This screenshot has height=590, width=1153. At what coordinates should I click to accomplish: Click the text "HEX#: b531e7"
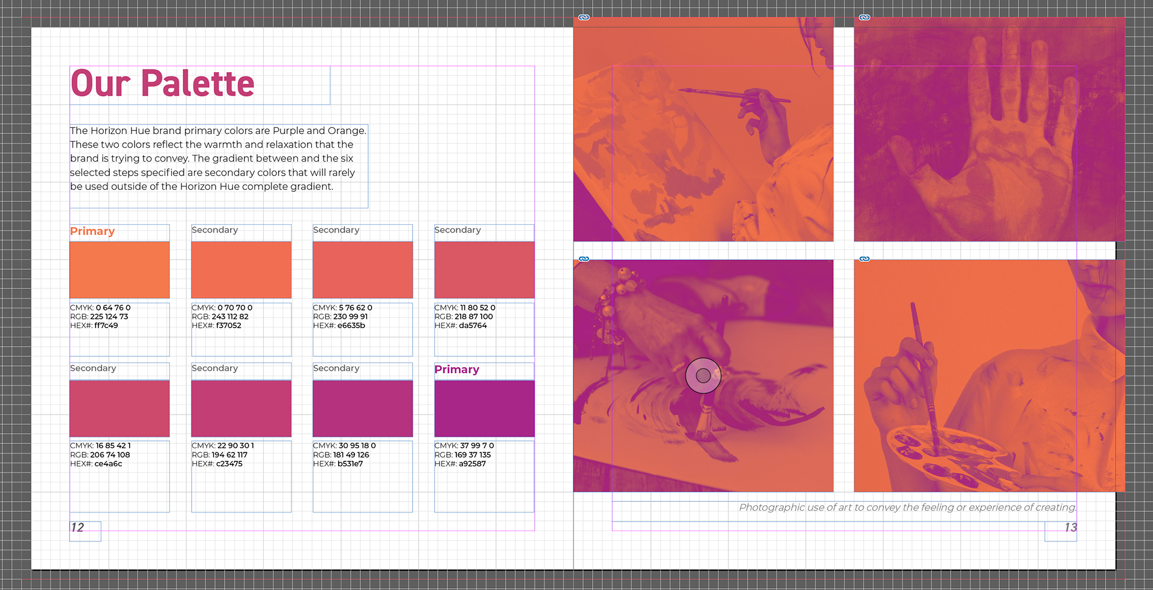(x=338, y=464)
